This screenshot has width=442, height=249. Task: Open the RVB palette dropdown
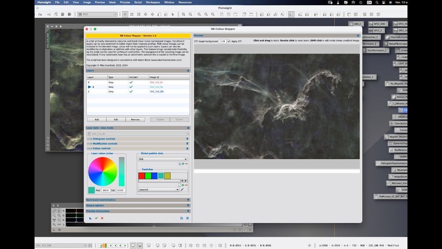[163, 159]
